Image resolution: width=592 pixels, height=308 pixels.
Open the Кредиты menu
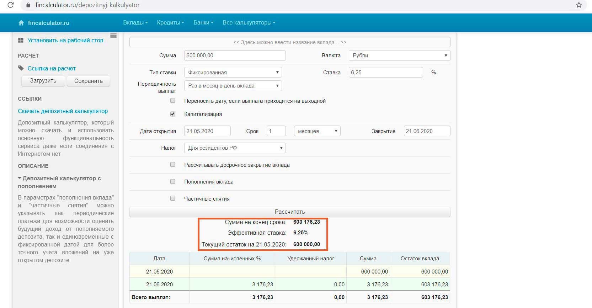tap(171, 22)
